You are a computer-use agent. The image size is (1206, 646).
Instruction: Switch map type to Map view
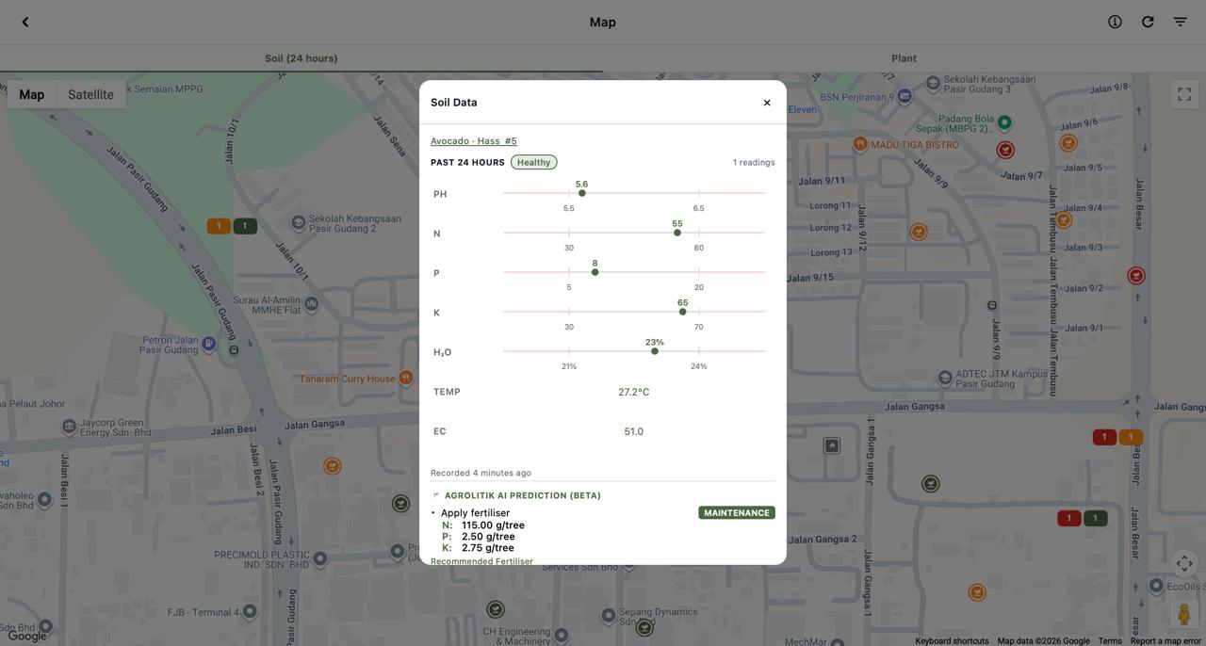31,94
